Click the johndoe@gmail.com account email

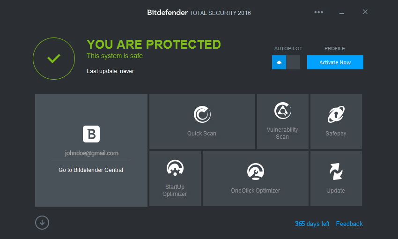92,153
